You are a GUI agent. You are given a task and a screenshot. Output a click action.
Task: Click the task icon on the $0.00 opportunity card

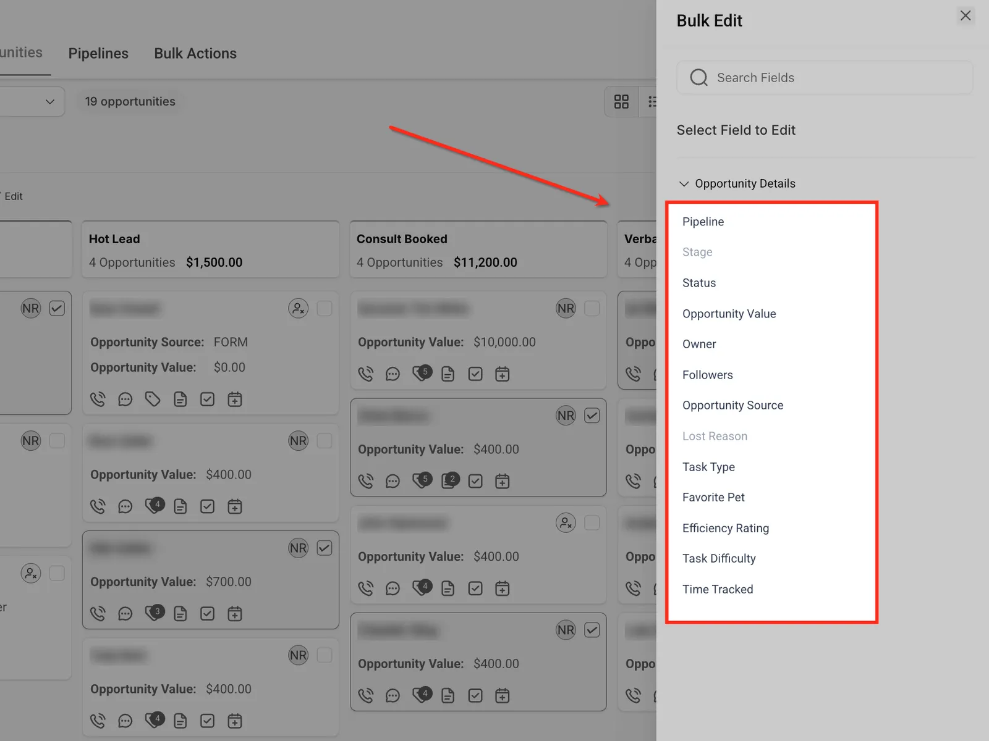(x=208, y=400)
